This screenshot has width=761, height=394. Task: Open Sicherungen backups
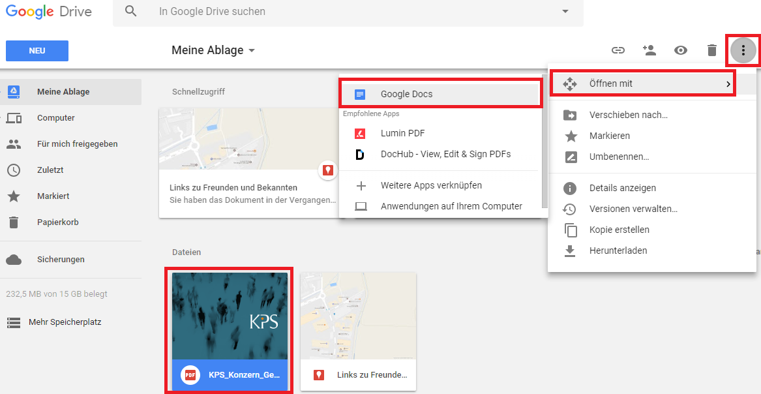tap(71, 260)
